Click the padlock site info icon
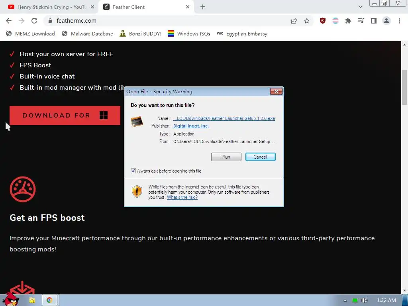Screen dimensions: 408x306 (x=50, y=21)
